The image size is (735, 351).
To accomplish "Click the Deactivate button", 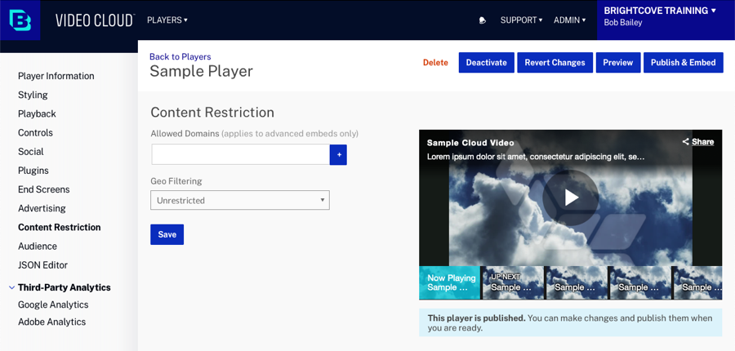I will pos(487,62).
